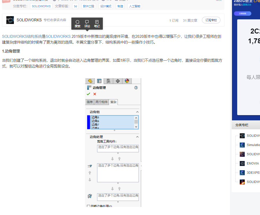260x215 pixels.
Task: Cancel 边角管理 using the red X
Action: (95, 94)
